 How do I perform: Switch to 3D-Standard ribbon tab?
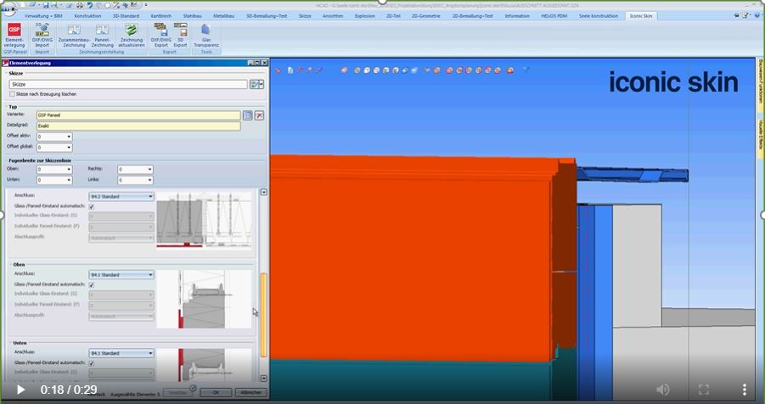click(x=126, y=15)
